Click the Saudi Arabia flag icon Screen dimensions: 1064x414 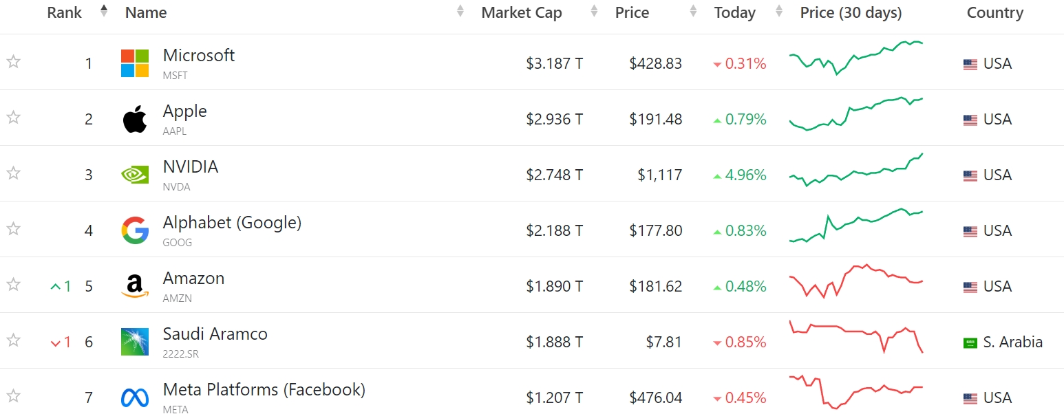[x=970, y=342]
